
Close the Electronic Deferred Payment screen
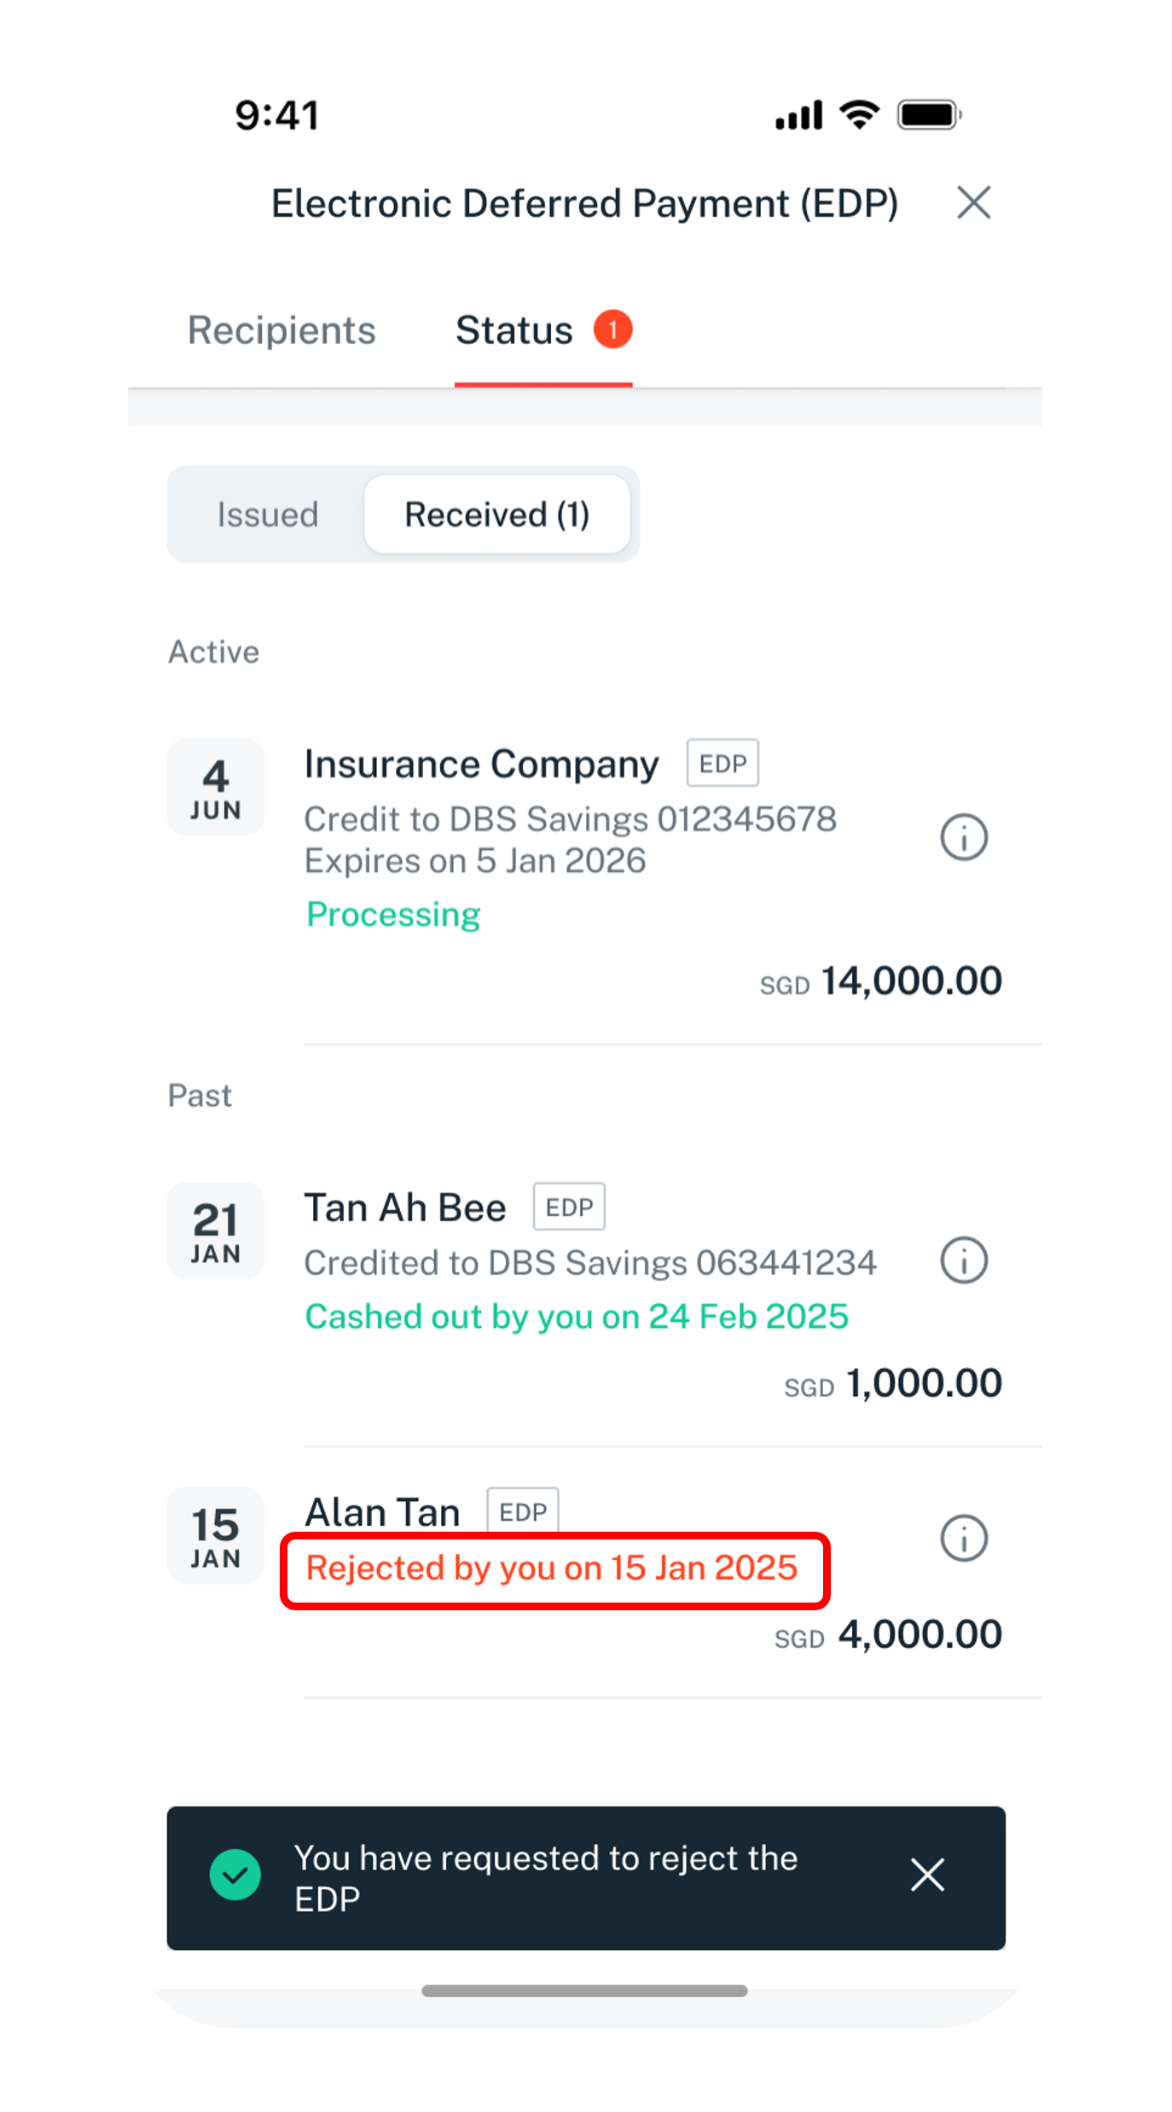[973, 203]
